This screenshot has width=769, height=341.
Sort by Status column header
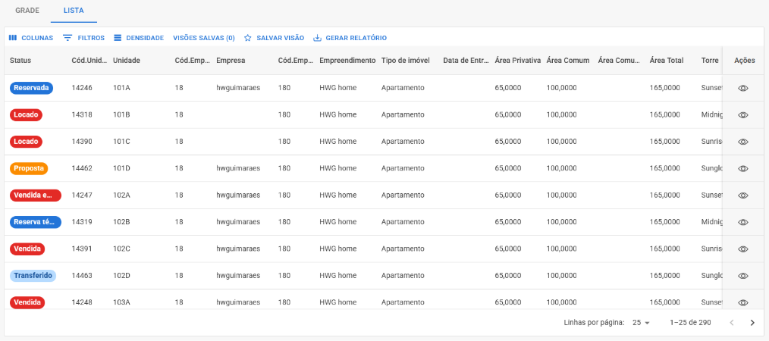tap(20, 61)
